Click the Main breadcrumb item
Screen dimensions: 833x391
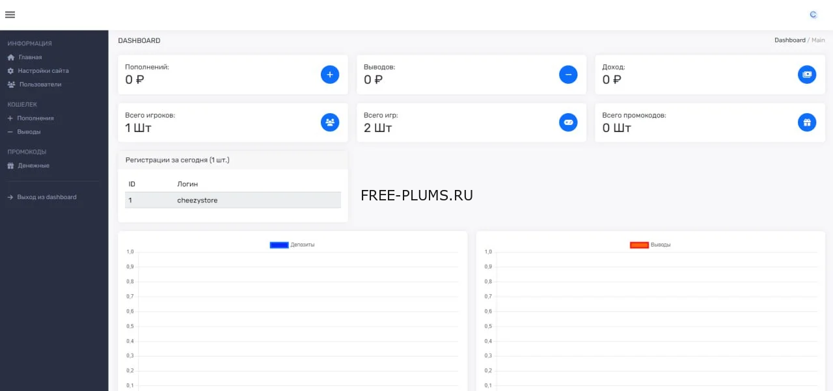click(818, 40)
